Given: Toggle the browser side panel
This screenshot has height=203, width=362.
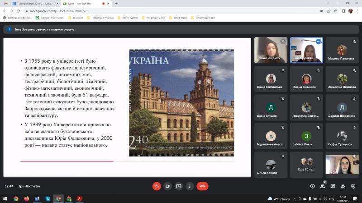Looking at the screenshot, I should 344,11.
